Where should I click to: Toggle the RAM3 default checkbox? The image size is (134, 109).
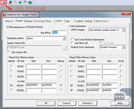click(x=72, y=77)
